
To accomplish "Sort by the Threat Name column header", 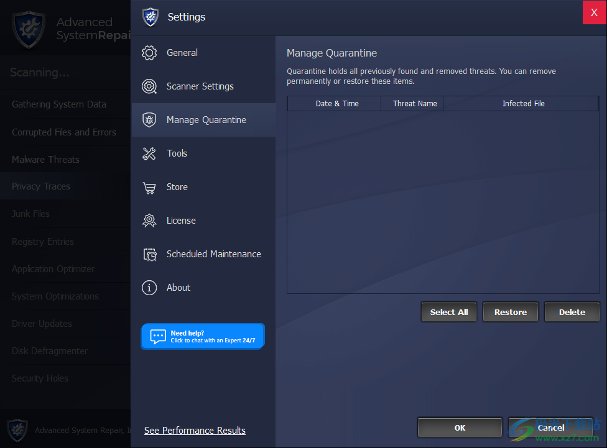I will 412,104.
